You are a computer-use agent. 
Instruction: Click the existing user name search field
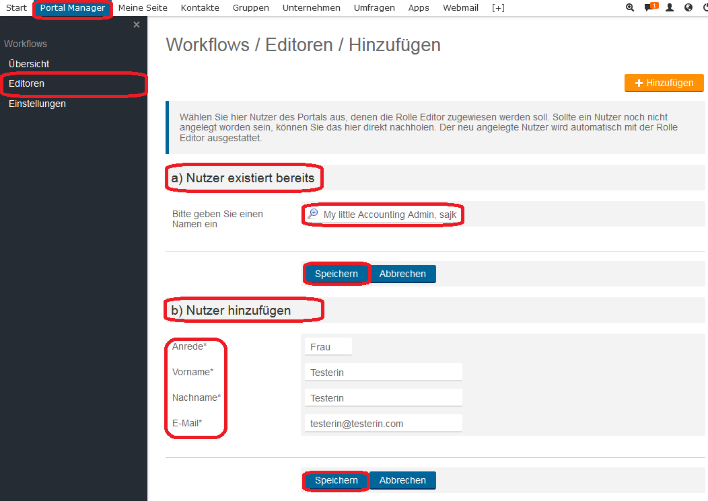383,215
